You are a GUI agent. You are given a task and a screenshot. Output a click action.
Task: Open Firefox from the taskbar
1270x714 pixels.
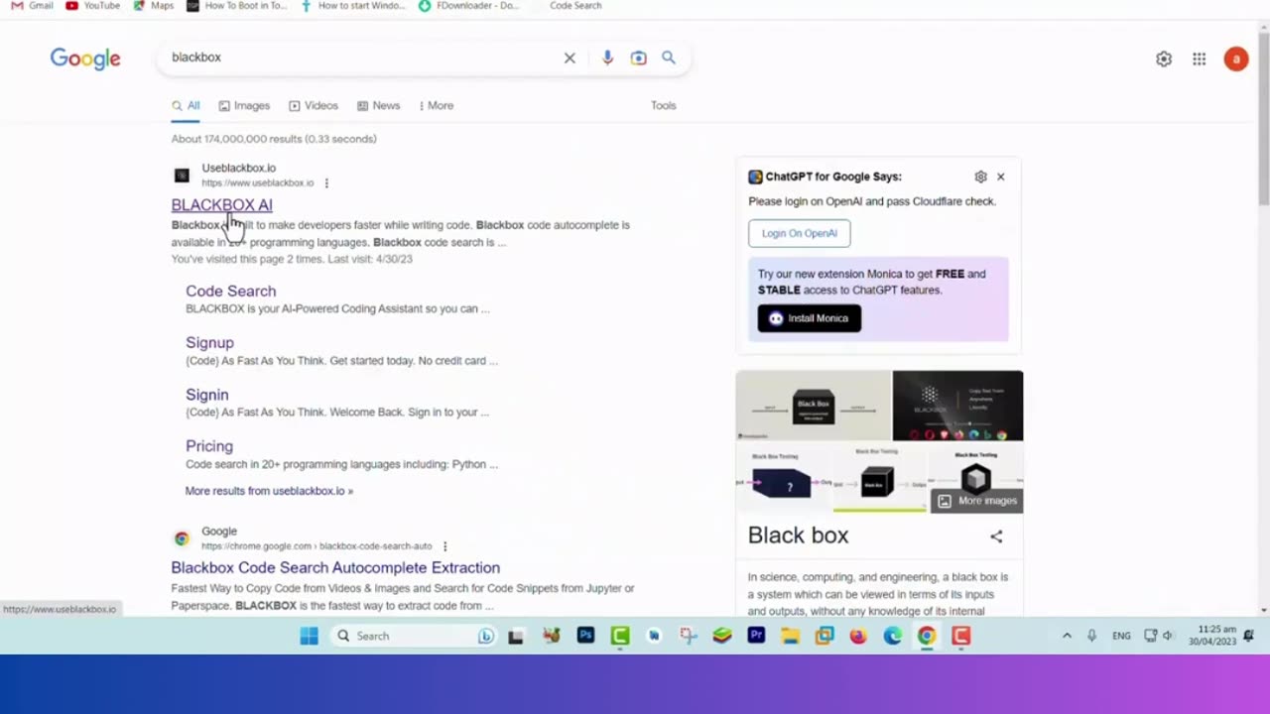click(858, 636)
